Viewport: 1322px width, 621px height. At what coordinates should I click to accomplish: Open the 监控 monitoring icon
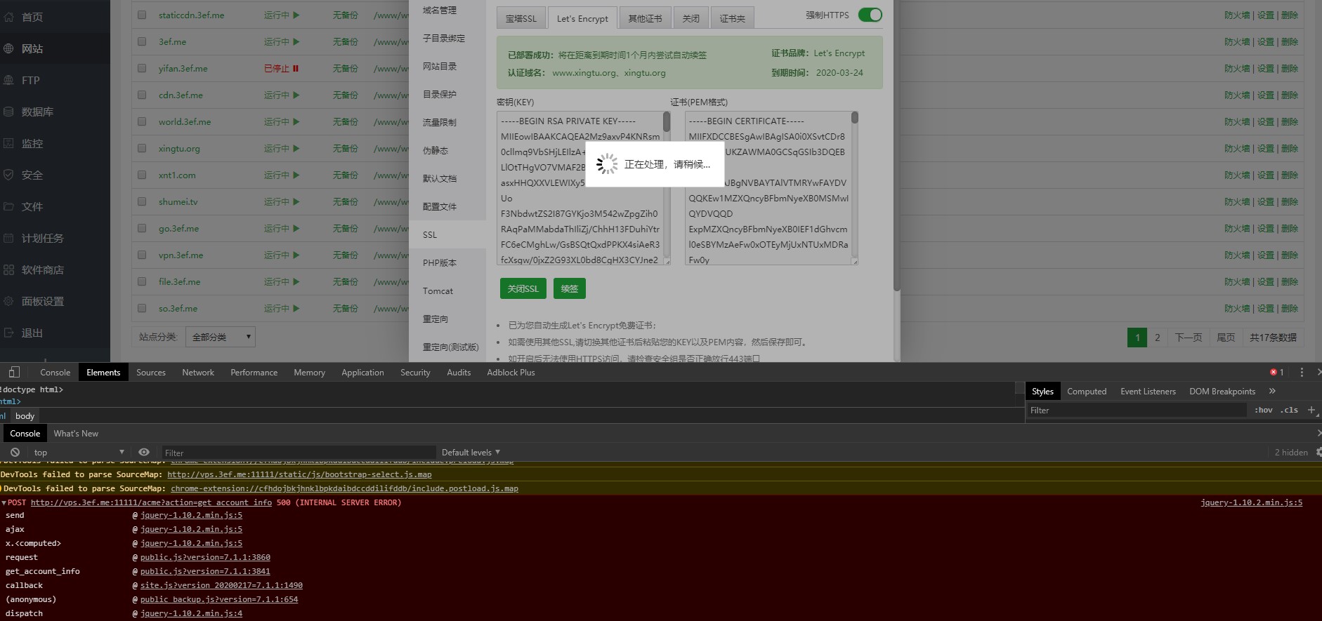coord(9,143)
